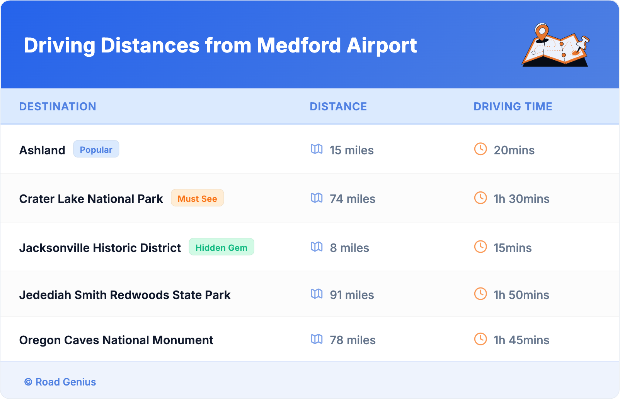Click the map icon next to 74 miles
The height and width of the screenshot is (399, 620).
(317, 198)
